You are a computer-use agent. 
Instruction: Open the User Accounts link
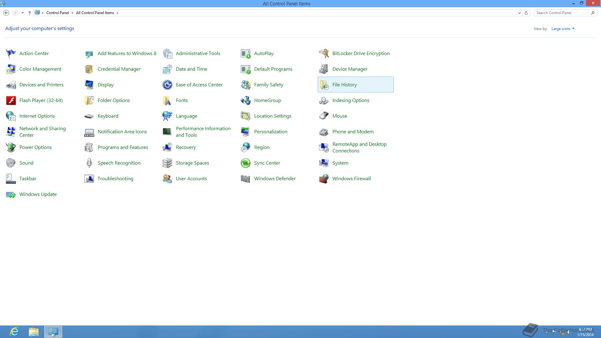tap(191, 179)
